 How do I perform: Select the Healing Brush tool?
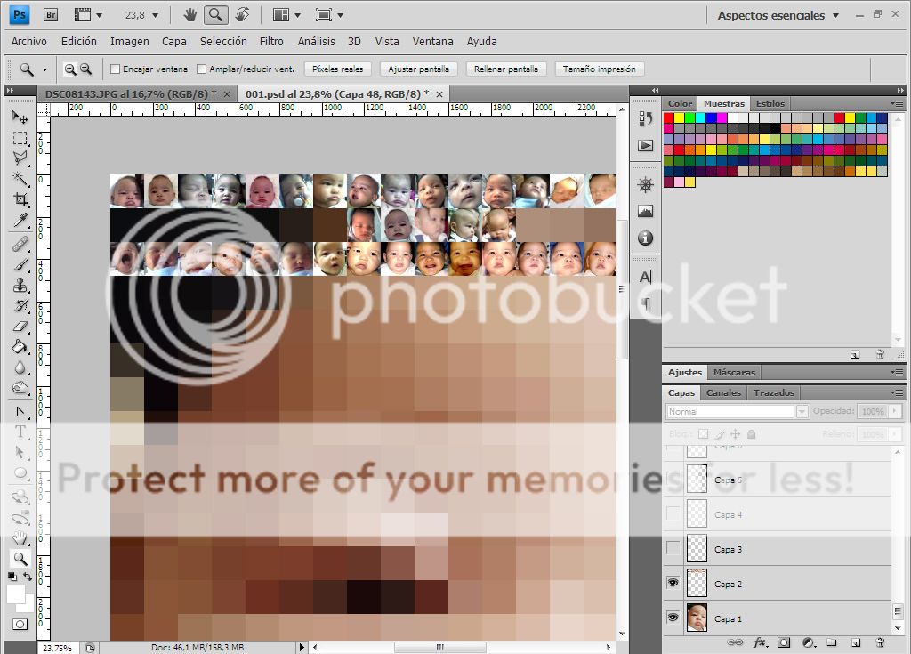(20, 244)
